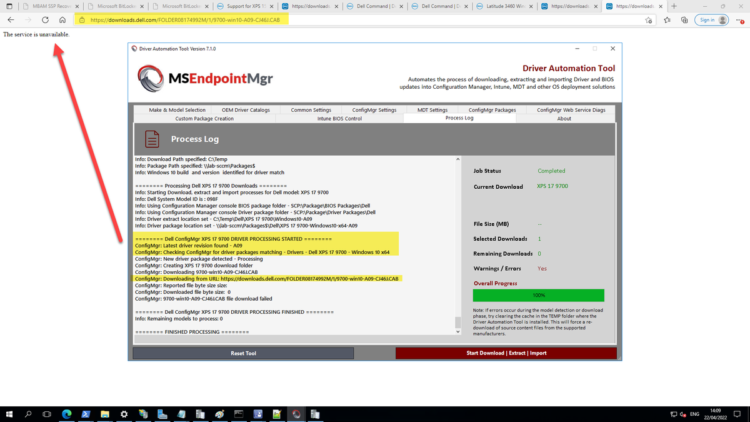Switch to Driver Automation Tool taskbar icon
Image resolution: width=750 pixels, height=422 pixels.
coord(296,414)
